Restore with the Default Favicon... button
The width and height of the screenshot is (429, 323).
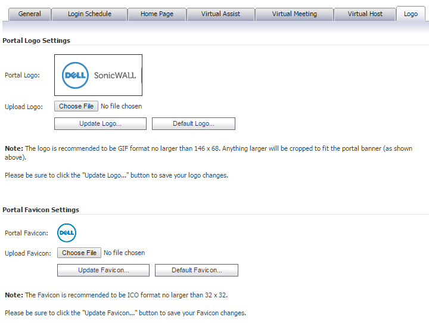point(197,270)
